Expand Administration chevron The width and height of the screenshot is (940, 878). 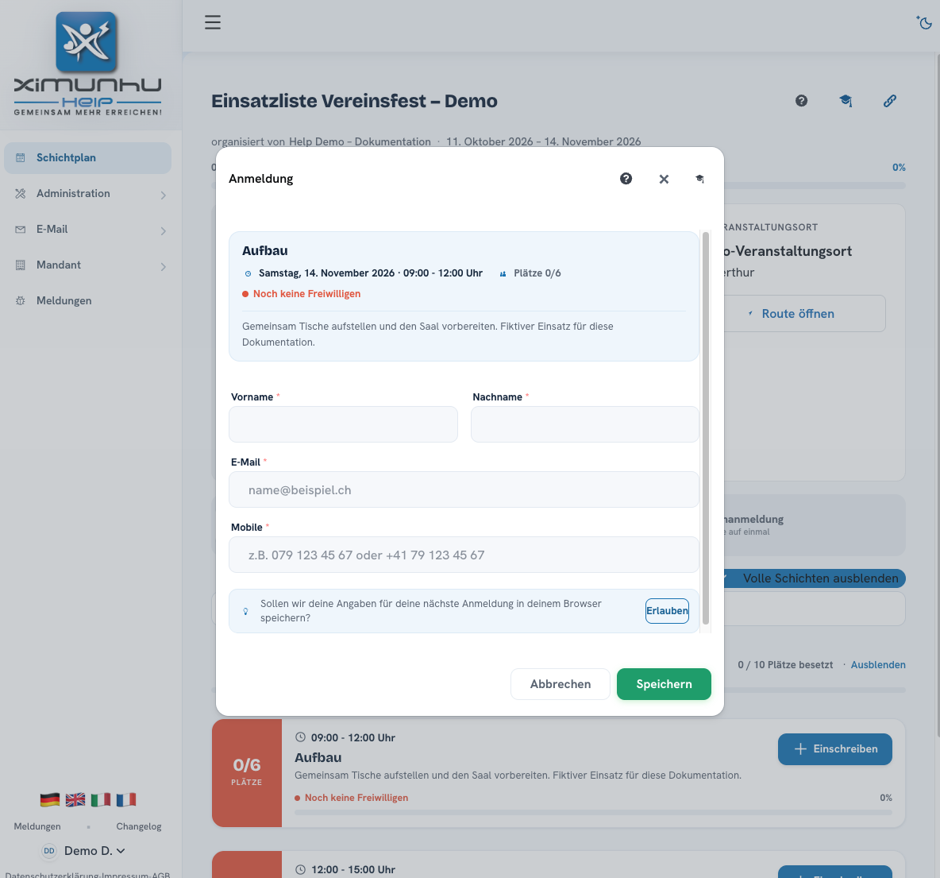coord(163,195)
